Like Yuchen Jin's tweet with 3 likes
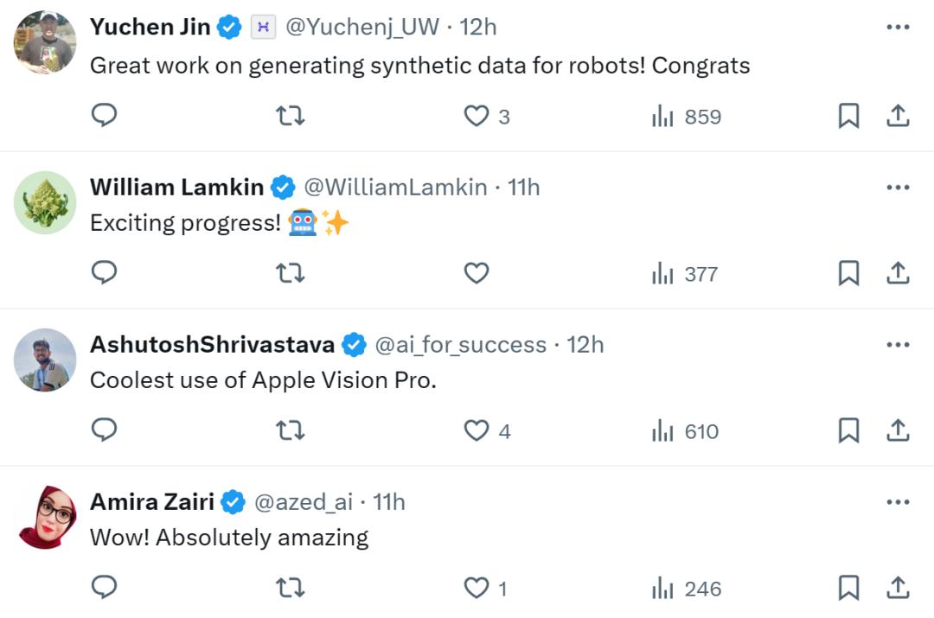934x618 pixels. point(477,116)
